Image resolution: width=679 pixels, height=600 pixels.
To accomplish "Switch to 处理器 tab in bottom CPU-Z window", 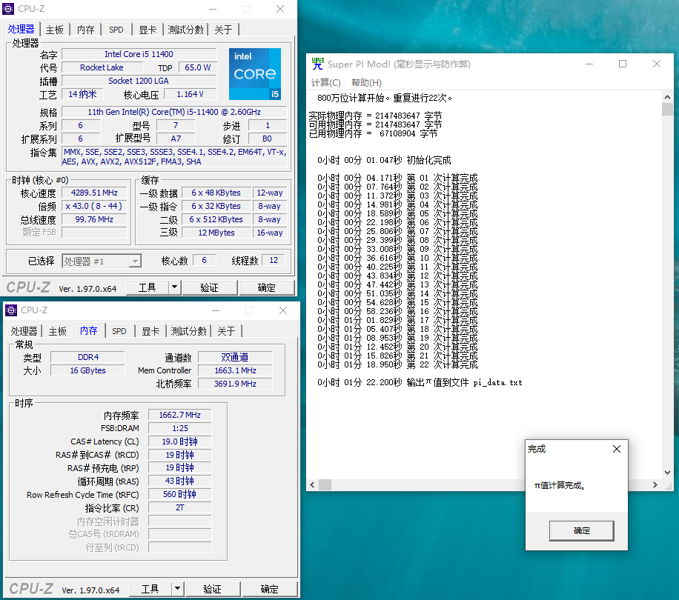I will [24, 331].
